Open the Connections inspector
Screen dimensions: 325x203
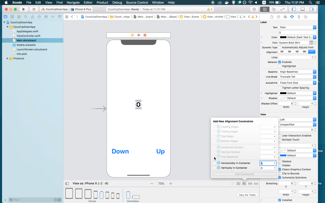pyautogui.click(x=306, y=17)
